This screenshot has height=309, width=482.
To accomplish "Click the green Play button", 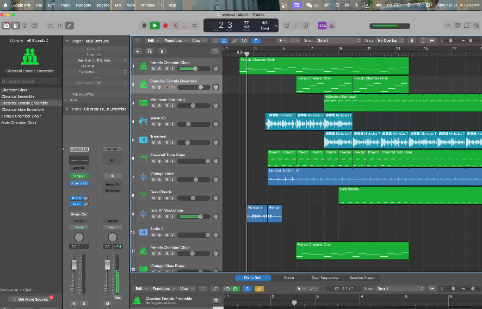I will [x=155, y=26].
